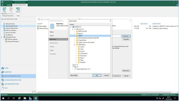The width and height of the screenshot is (179, 101).
Task: Select Service Providers tree node
Action: pos(11,33)
